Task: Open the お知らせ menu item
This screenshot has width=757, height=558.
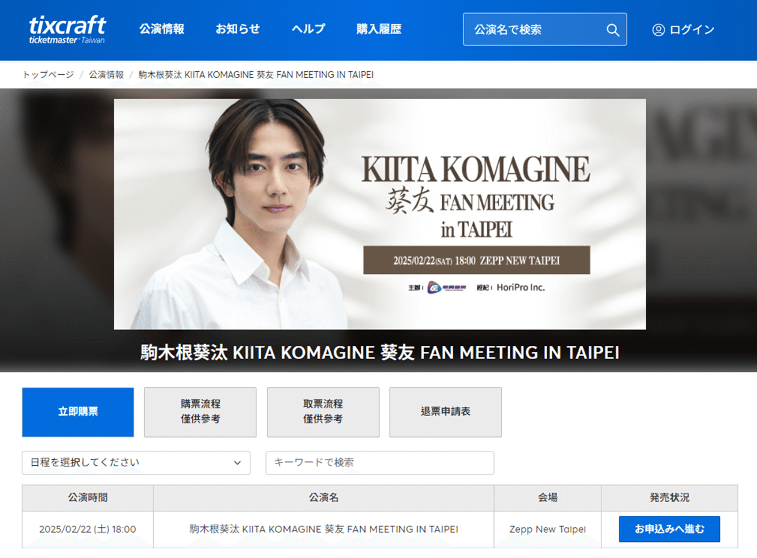Action: 238,29
